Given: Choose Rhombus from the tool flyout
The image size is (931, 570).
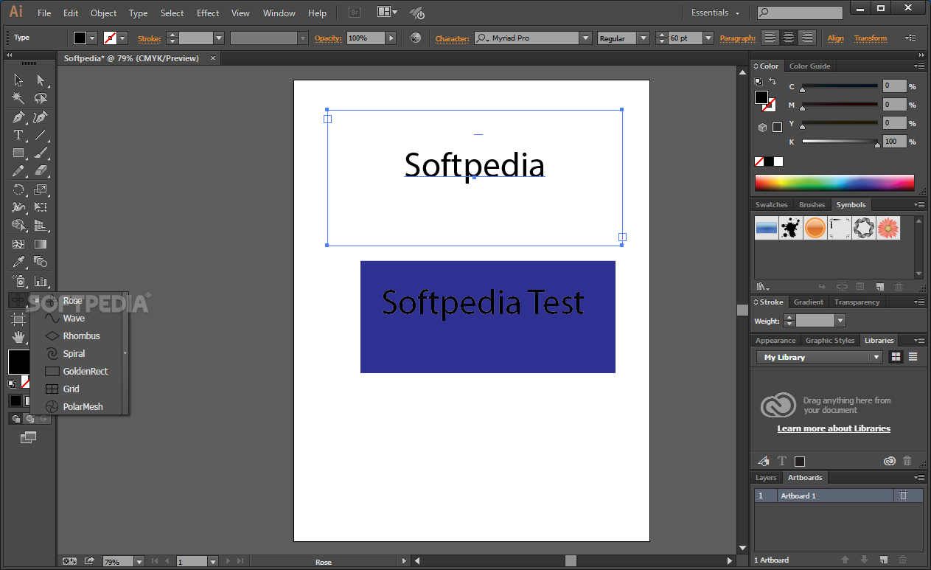Looking at the screenshot, I should click(80, 336).
